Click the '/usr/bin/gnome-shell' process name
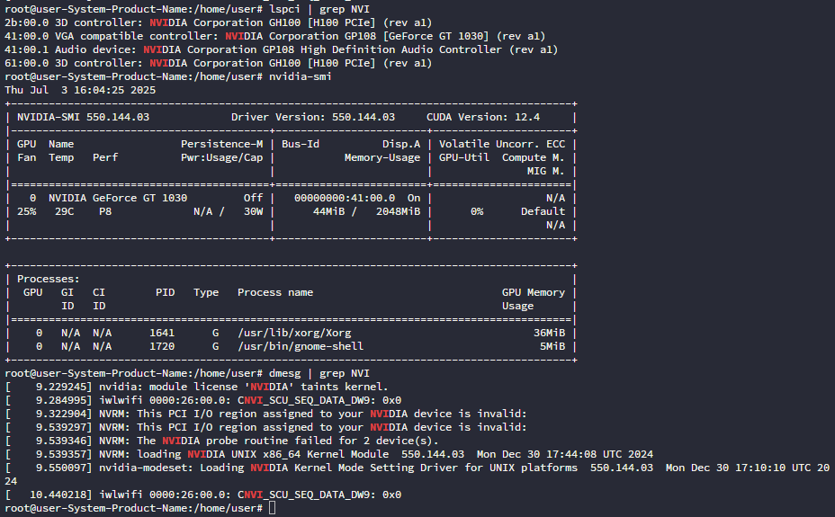The image size is (835, 517). tap(301, 346)
